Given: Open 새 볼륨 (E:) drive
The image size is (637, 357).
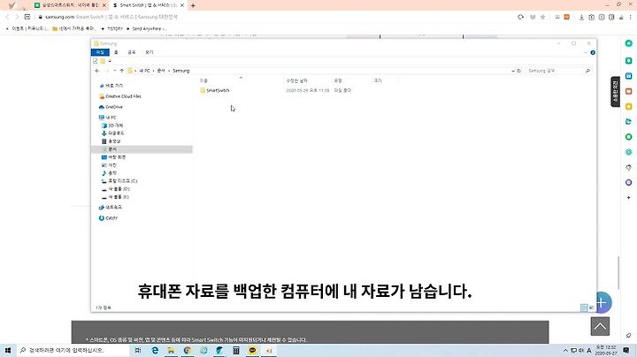Looking at the screenshot, I should (116, 197).
